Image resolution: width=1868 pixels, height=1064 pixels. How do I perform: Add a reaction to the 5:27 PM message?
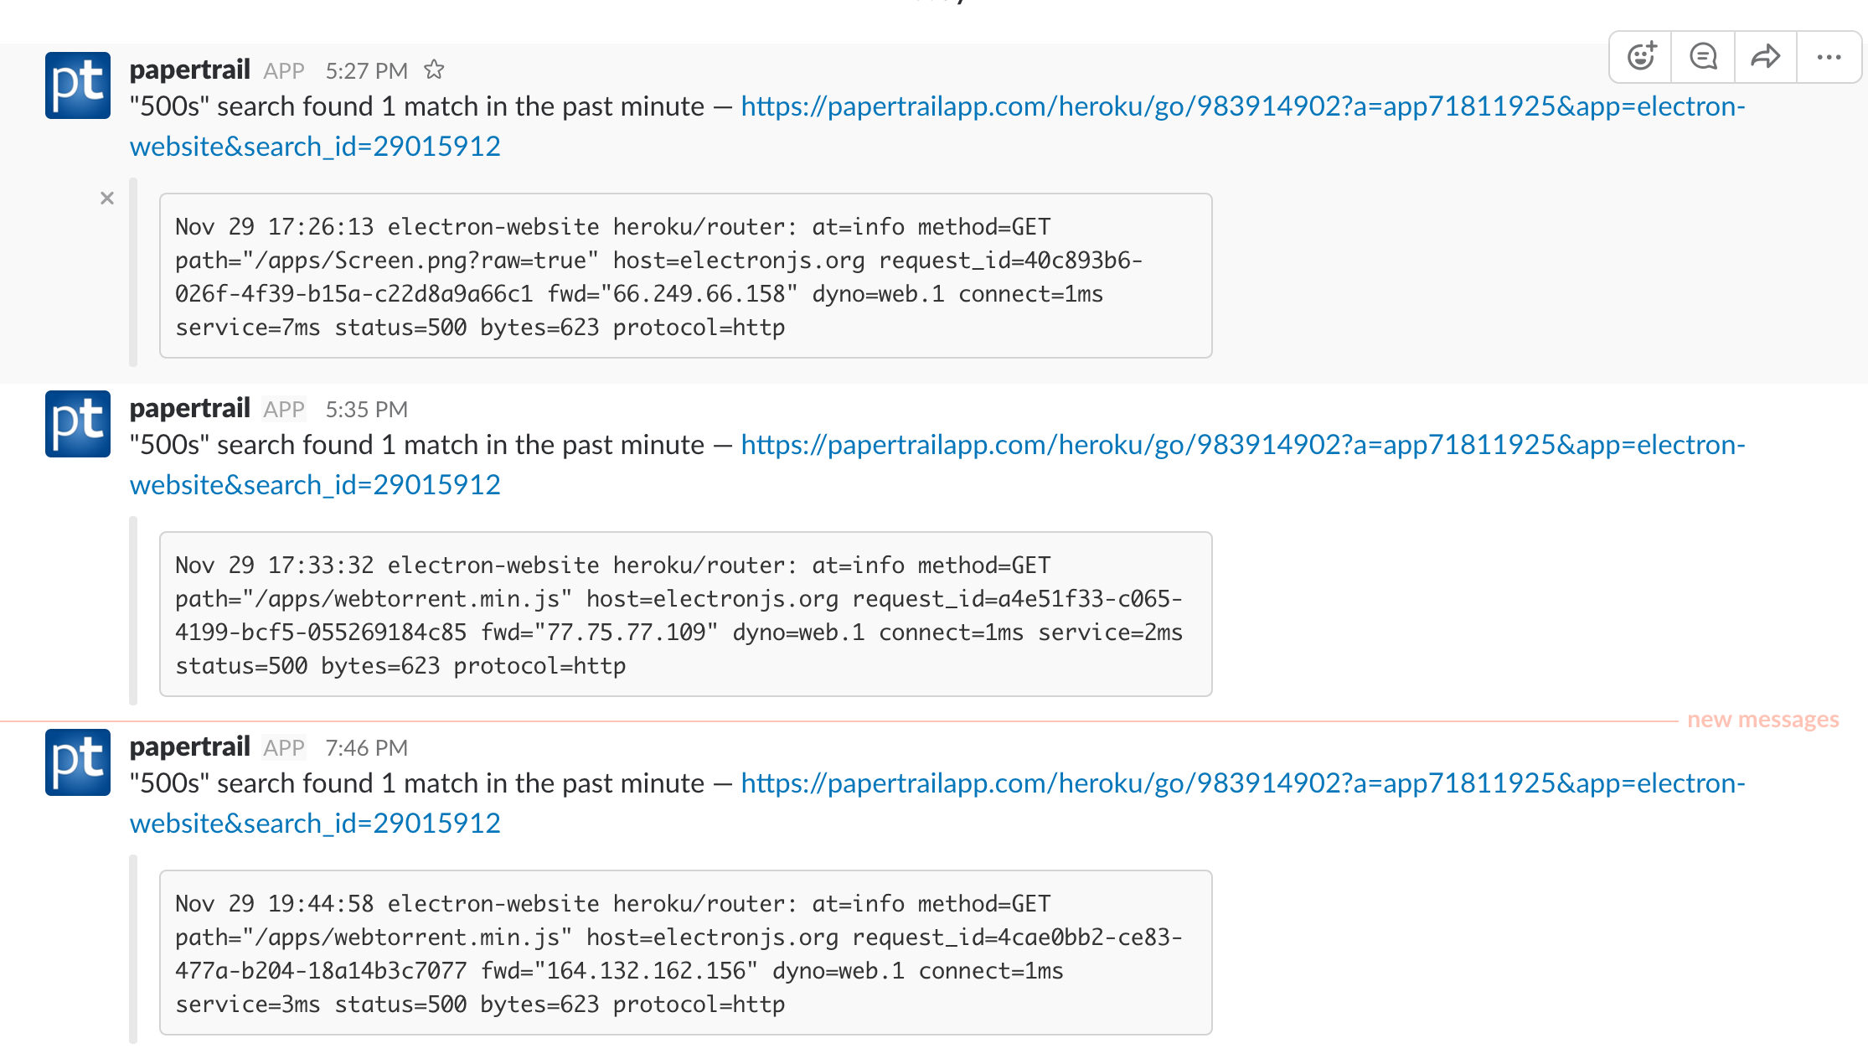click(x=1640, y=57)
